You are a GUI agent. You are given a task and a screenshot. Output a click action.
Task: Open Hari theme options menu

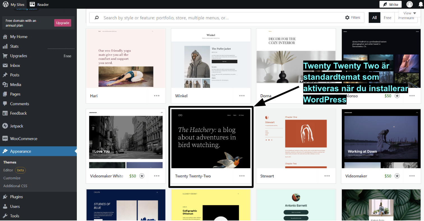click(157, 96)
